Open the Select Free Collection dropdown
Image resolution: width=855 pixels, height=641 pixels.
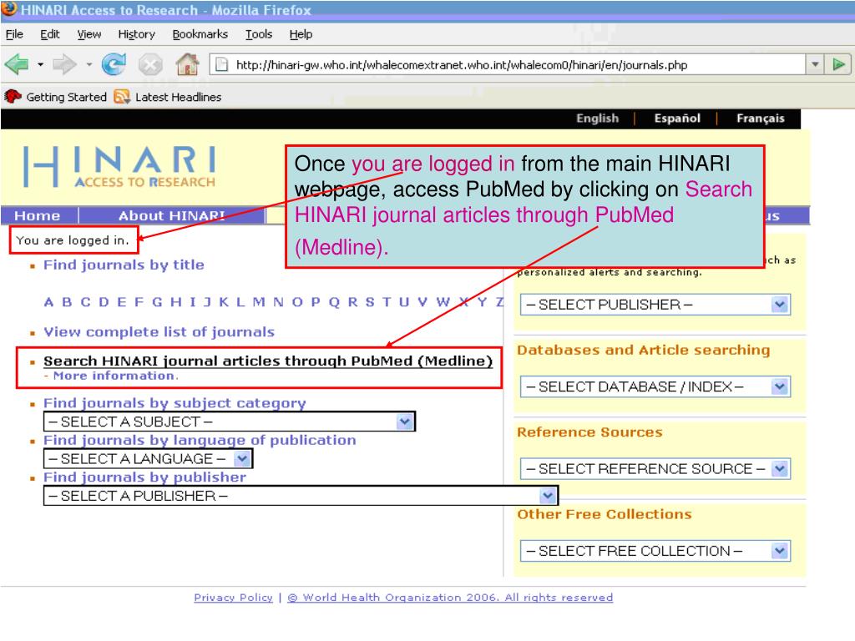tap(655, 551)
